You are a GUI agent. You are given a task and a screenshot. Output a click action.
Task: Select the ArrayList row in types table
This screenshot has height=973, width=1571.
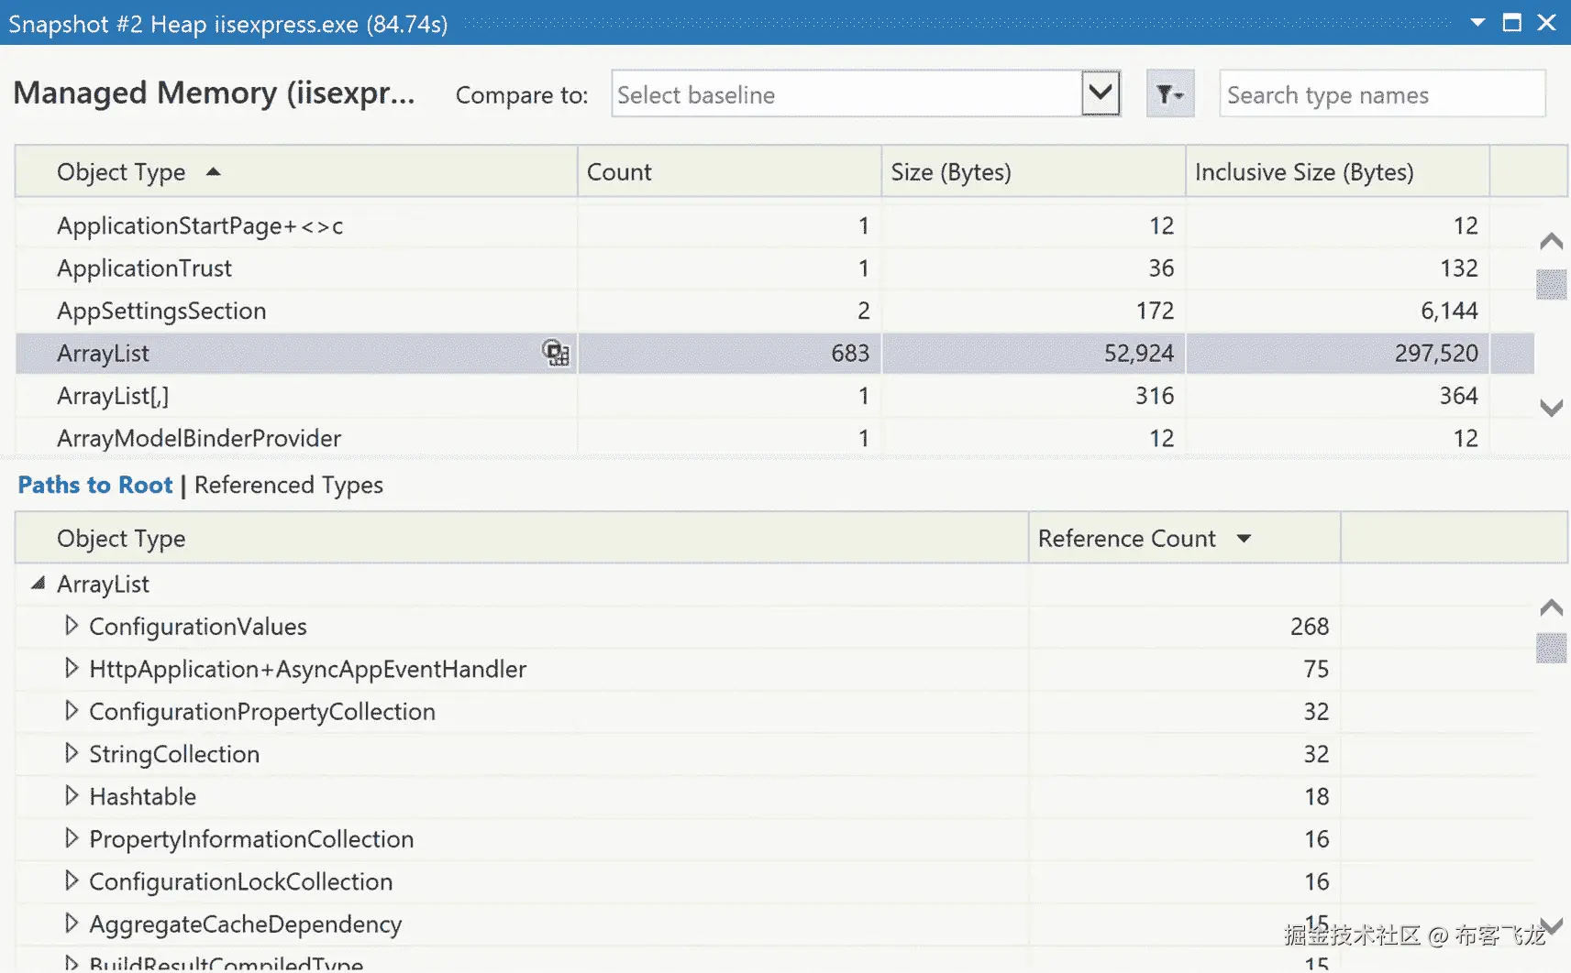775,353
